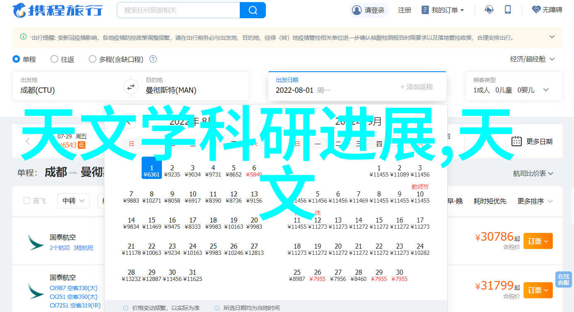Click help icon beside multi-trip option
Image resolution: width=574 pixels, height=312 pixels.
click(x=153, y=59)
